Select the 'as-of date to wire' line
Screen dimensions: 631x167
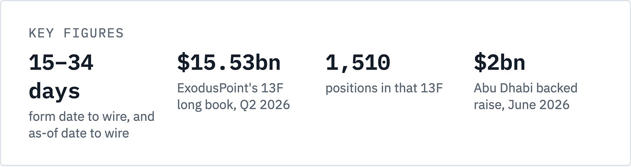point(79,133)
